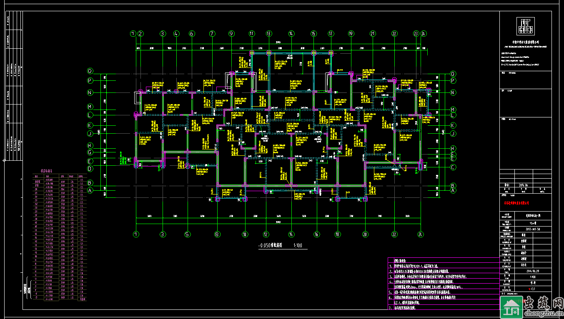Click axis bubble 19 marker
564x319 pixels.
pyautogui.click(x=351, y=34)
